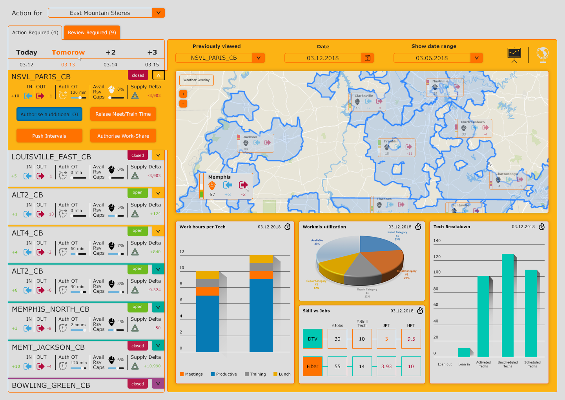This screenshot has width=565, height=400.
Task: Click the Jackson OUT arrow on map
Action: click(267, 142)
